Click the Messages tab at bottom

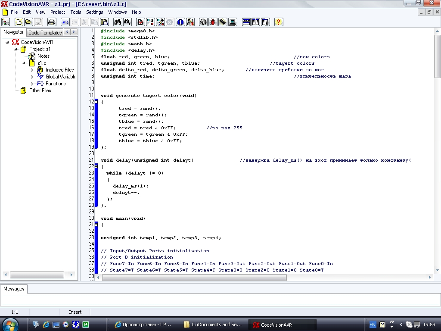pos(14,289)
